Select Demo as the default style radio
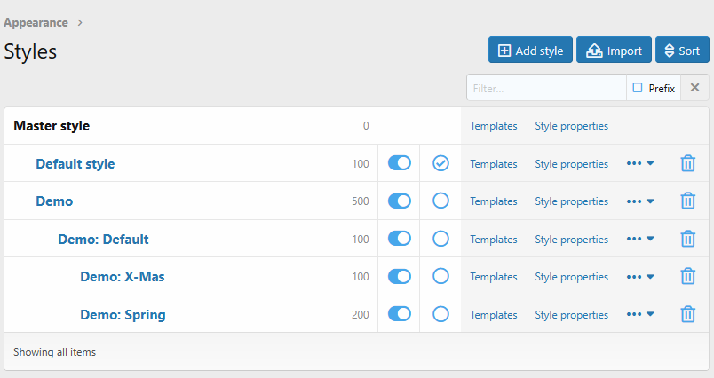This screenshot has height=378, width=714. click(440, 201)
